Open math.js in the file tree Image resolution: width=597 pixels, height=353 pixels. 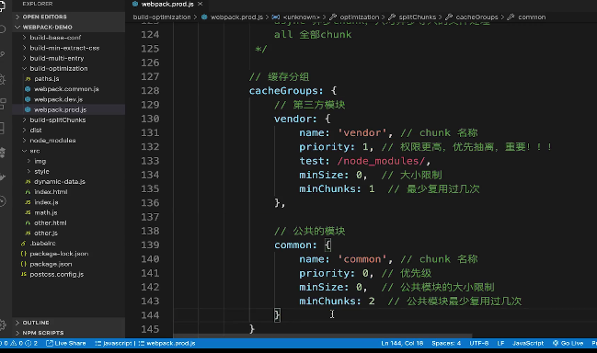(x=69, y=212)
